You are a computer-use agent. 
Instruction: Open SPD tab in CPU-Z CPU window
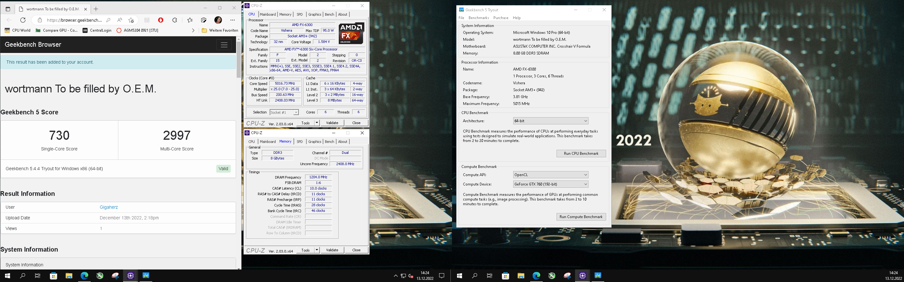click(x=300, y=14)
